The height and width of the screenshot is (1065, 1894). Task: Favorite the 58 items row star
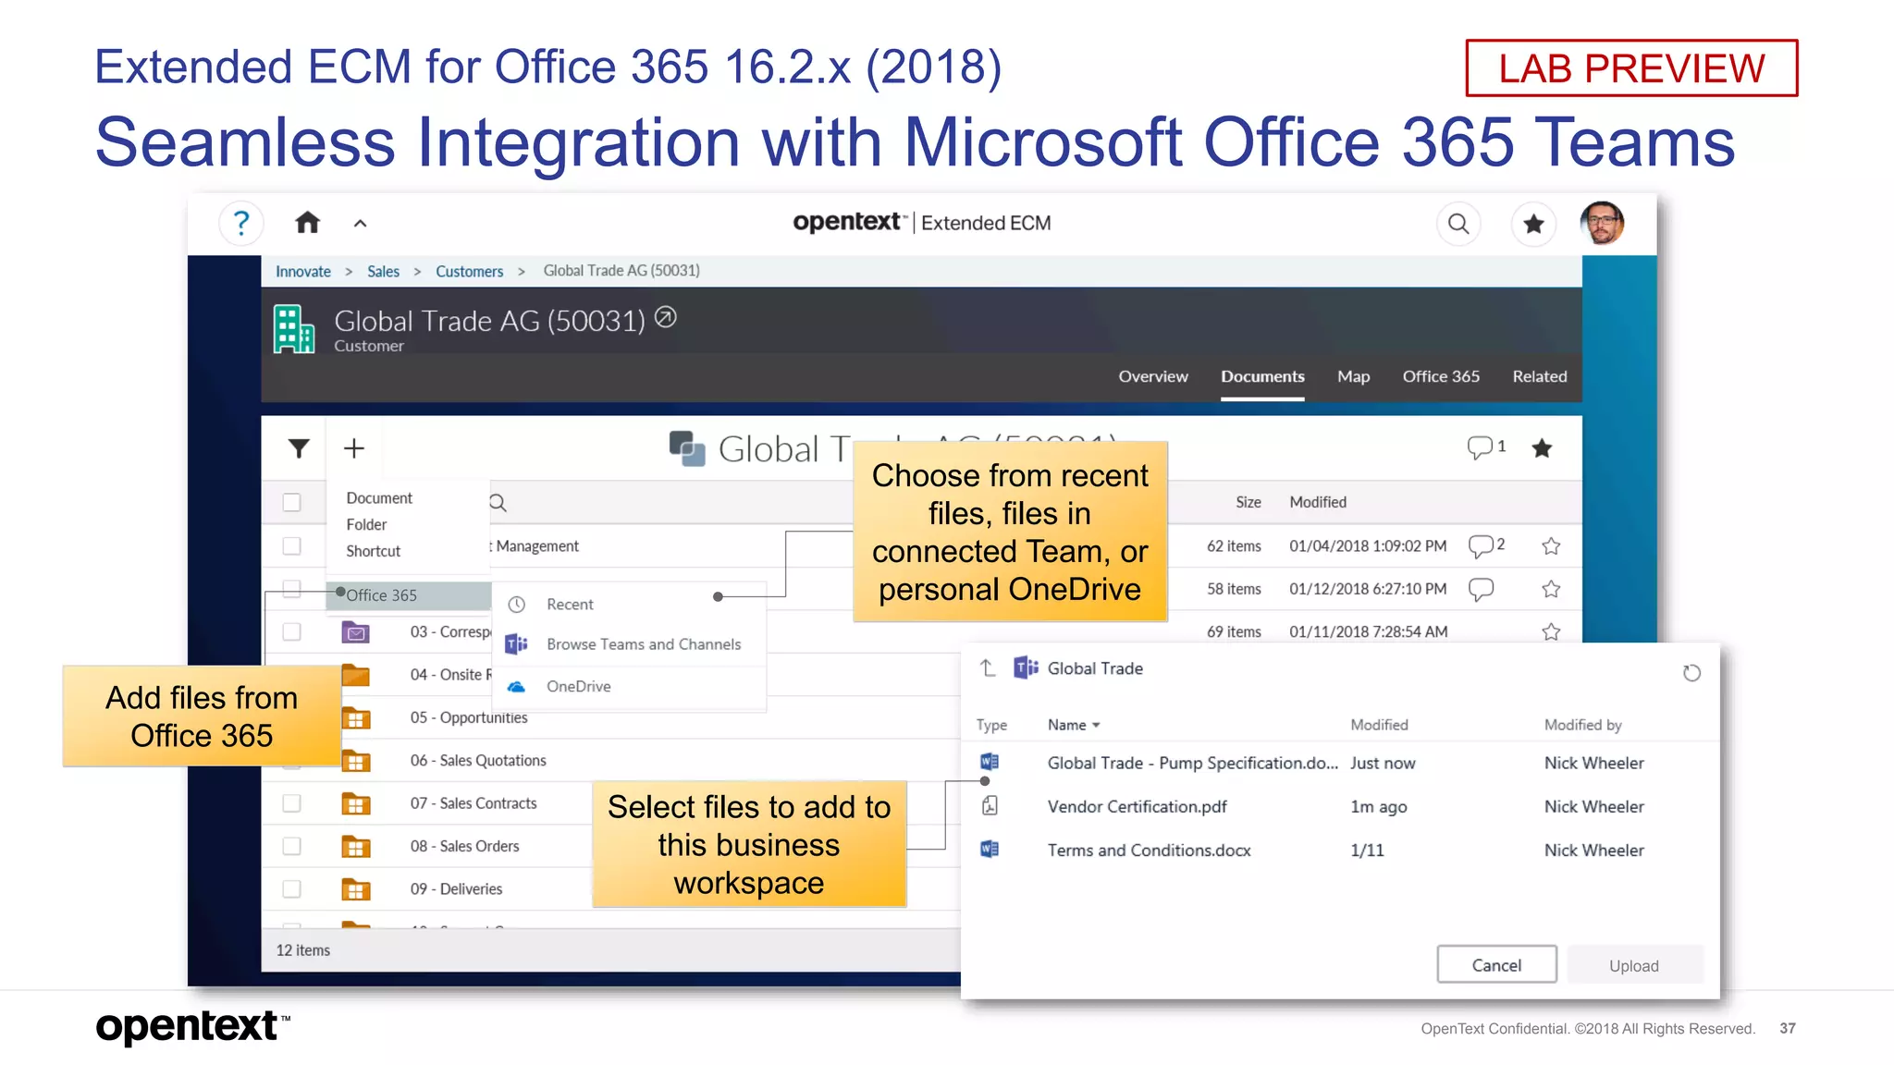tap(1551, 589)
